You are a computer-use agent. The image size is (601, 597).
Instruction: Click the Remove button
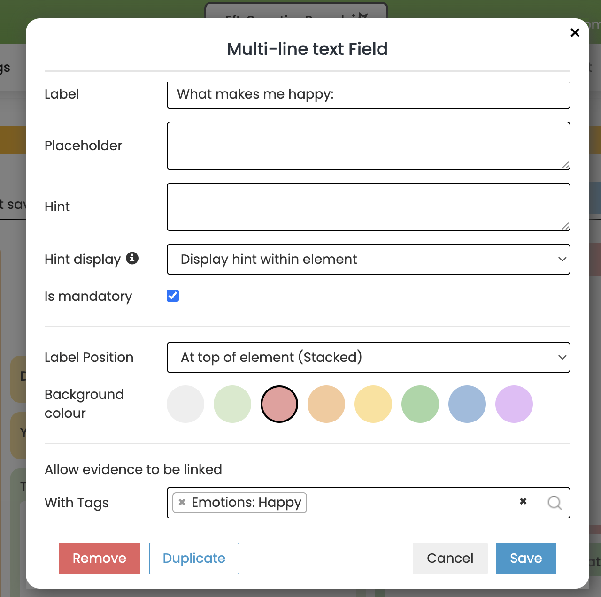point(99,558)
